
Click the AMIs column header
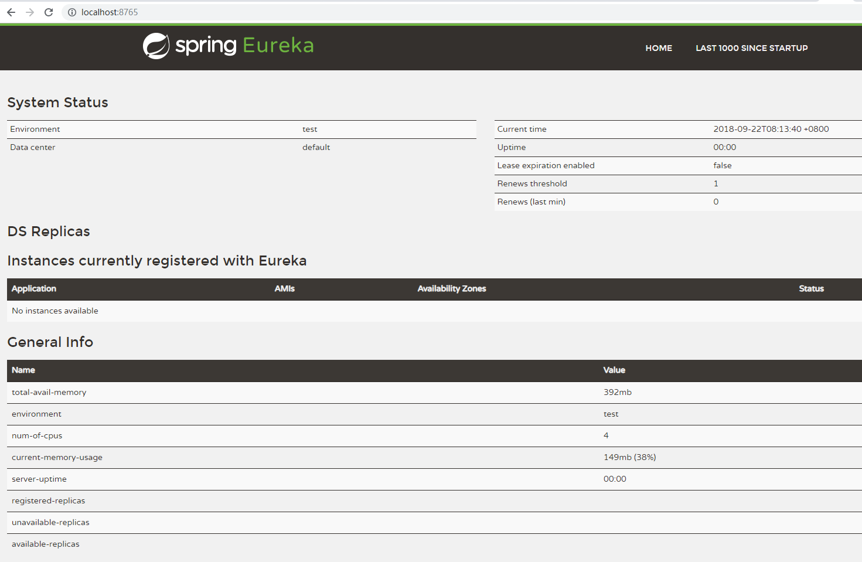point(285,289)
